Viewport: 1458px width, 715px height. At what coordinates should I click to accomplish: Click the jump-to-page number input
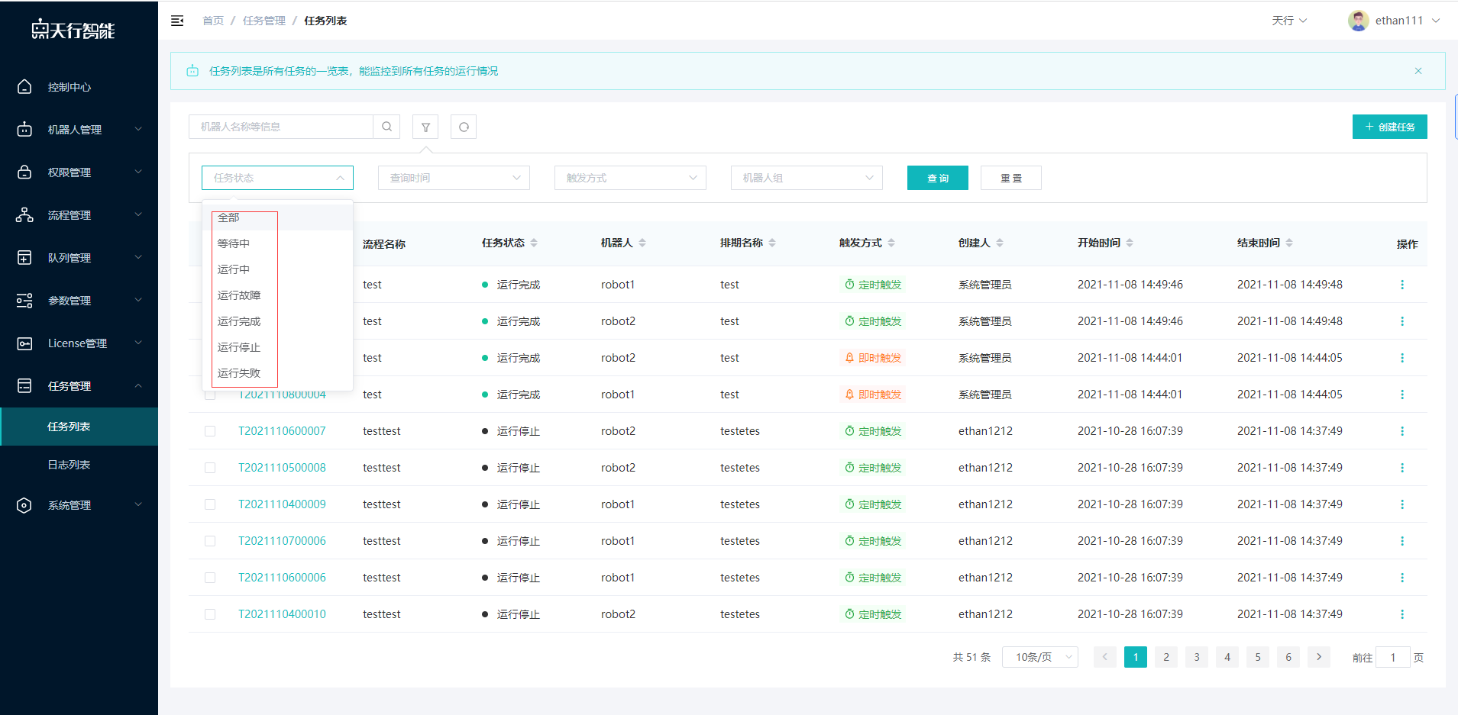coord(1392,657)
